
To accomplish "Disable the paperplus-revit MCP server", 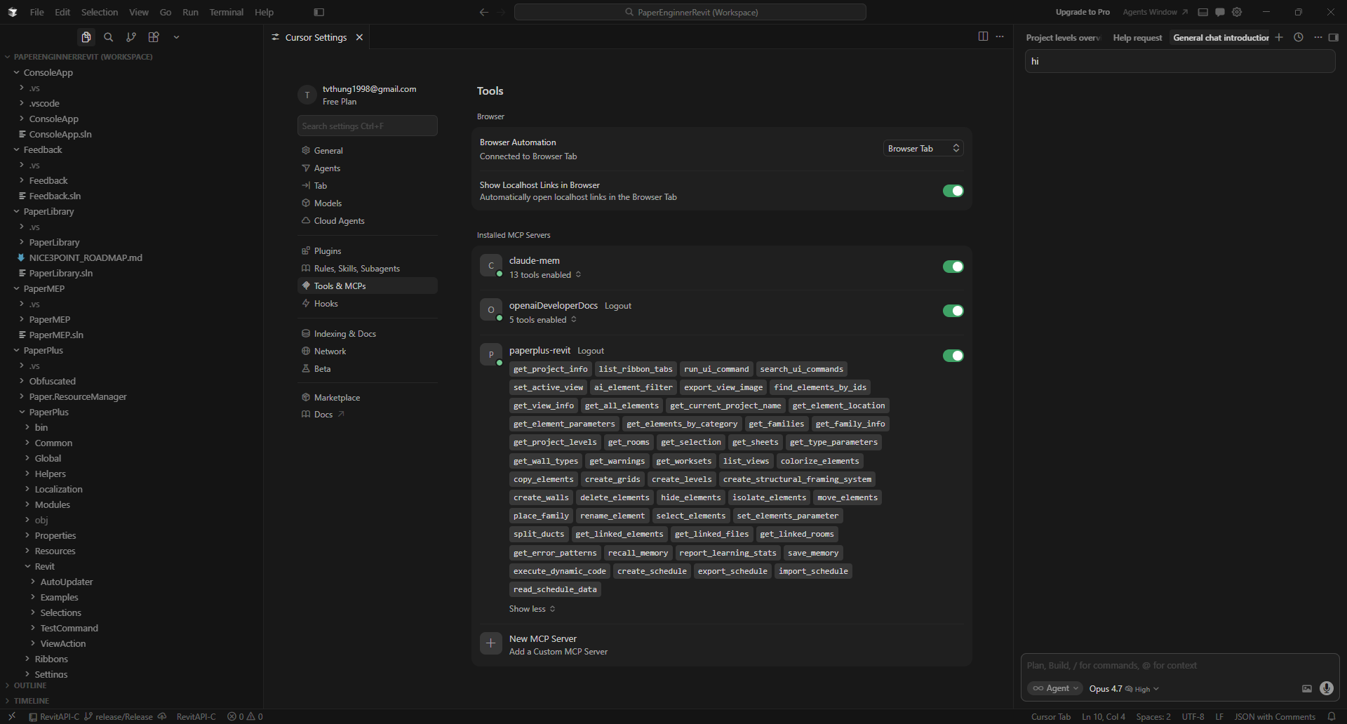I will coord(953,356).
